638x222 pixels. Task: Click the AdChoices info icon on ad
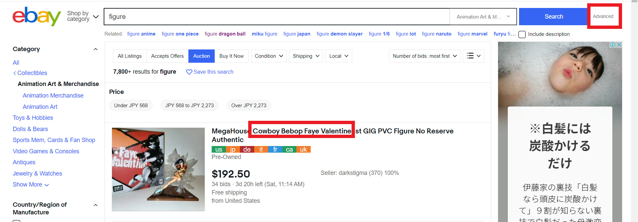click(612, 45)
